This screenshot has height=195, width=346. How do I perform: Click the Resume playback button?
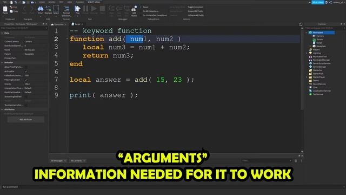94,9
